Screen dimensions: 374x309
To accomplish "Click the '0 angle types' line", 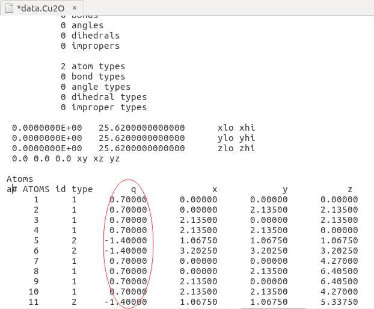I will (x=96, y=87).
